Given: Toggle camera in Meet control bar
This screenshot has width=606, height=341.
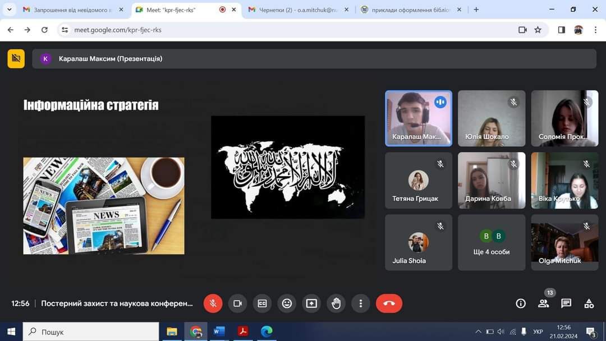Looking at the screenshot, I should tap(238, 303).
